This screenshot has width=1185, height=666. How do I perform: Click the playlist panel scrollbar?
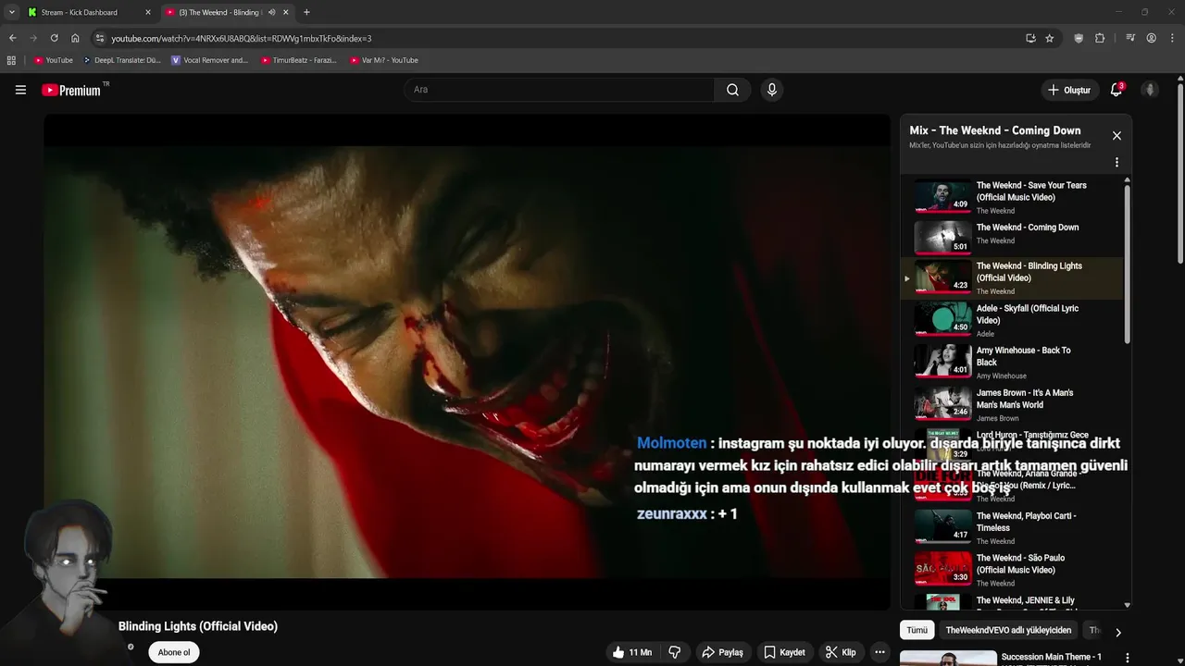click(x=1127, y=264)
